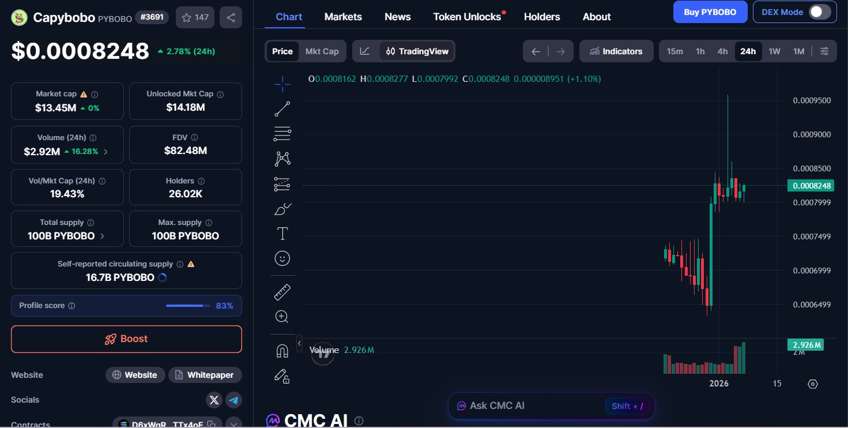The image size is (848, 428).
Task: Click the FDV info icon
Action: (x=194, y=137)
